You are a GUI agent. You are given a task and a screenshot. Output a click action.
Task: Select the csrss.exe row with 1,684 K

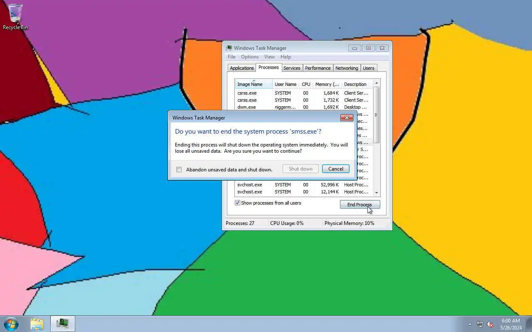tap(304, 93)
